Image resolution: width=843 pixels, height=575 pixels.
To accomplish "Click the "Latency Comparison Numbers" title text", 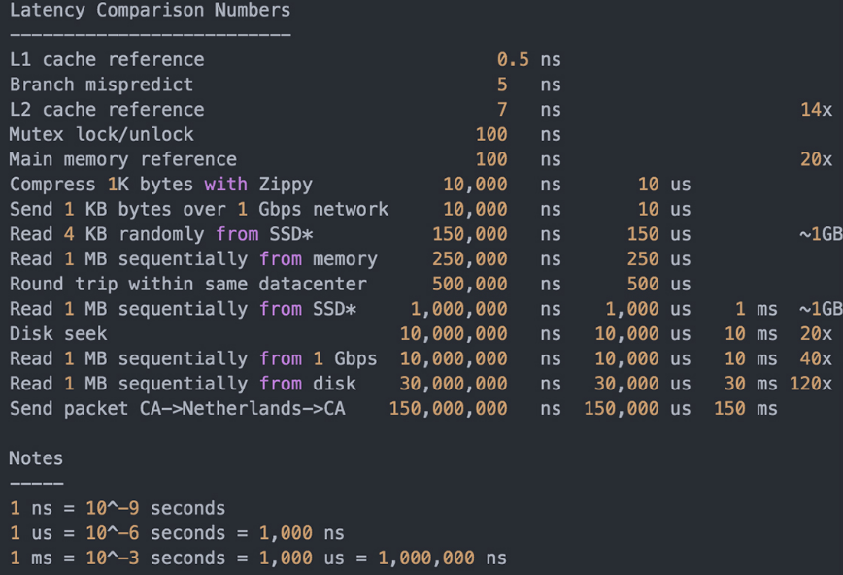I will click(x=150, y=11).
